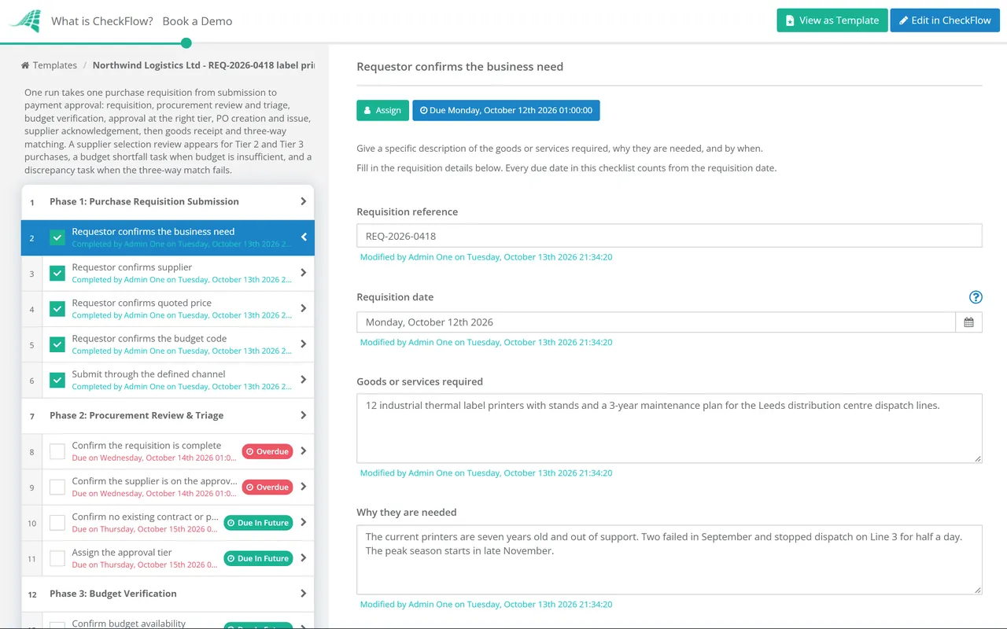Check the 'Confirm the requisition is complete' box
Screen dimensions: 1007x629
tap(57, 451)
